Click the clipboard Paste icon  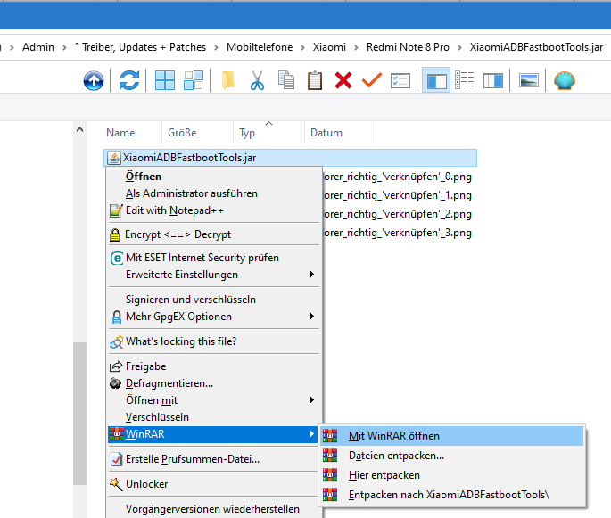(x=315, y=80)
